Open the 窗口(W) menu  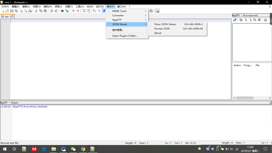(x=122, y=7)
